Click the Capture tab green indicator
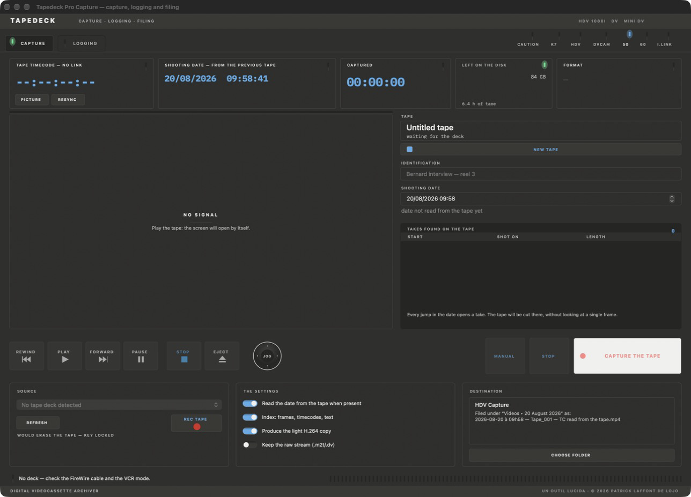The width and height of the screenshot is (691, 497). pyautogui.click(x=12, y=41)
